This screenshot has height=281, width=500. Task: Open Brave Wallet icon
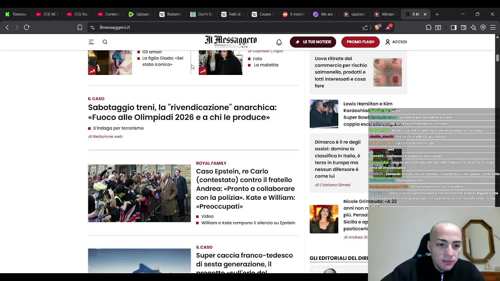pyautogui.click(x=464, y=27)
